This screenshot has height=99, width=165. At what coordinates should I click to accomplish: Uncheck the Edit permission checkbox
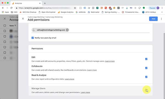[x=146, y=59]
